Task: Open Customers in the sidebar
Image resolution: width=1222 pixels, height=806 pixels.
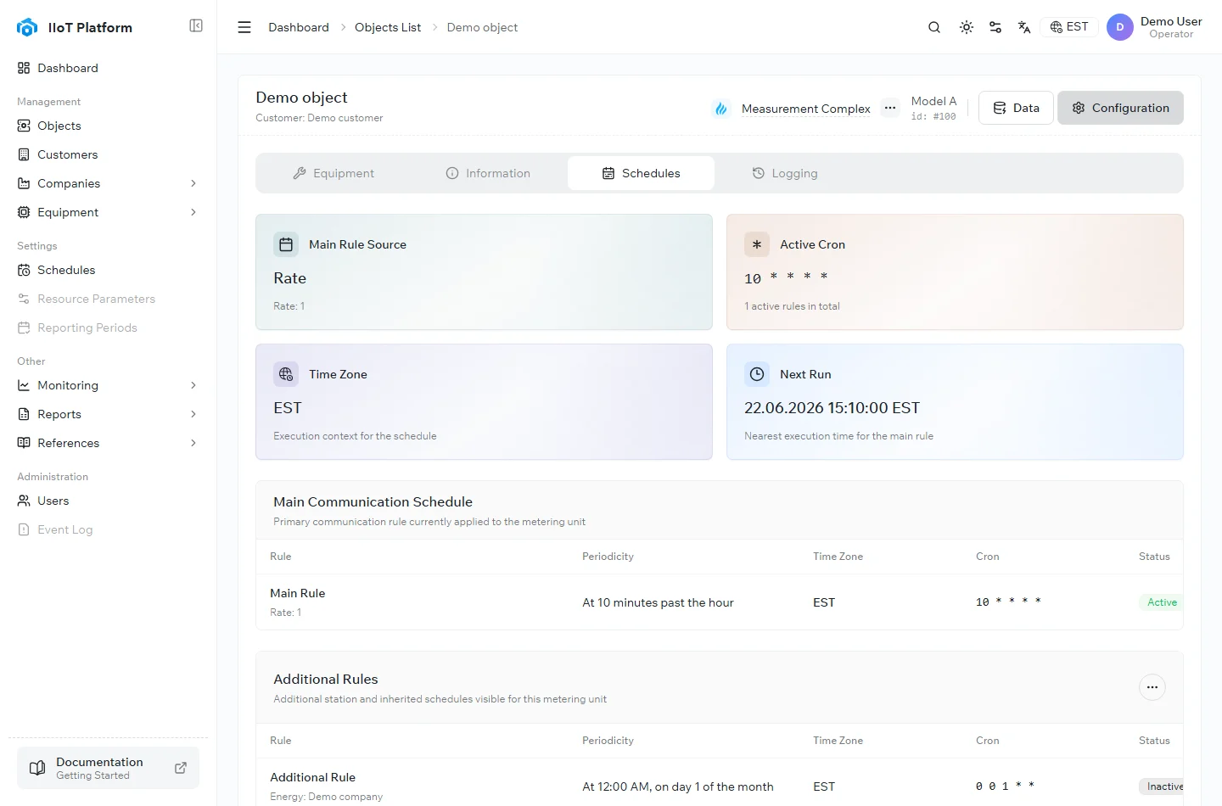Action: 108,154
